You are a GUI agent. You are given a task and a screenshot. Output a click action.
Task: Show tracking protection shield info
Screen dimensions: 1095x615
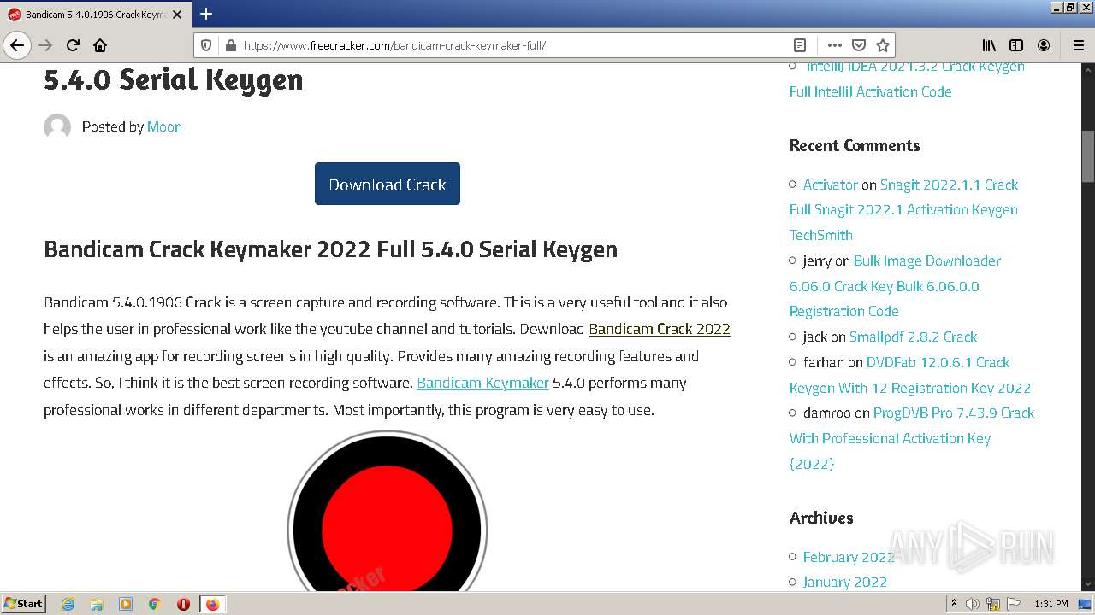point(206,45)
